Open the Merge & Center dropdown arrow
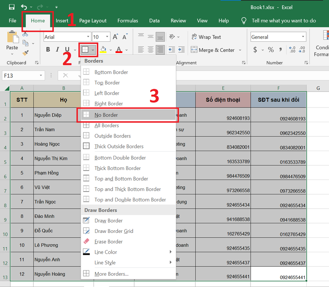This screenshot has height=287, width=329. tap(240, 50)
